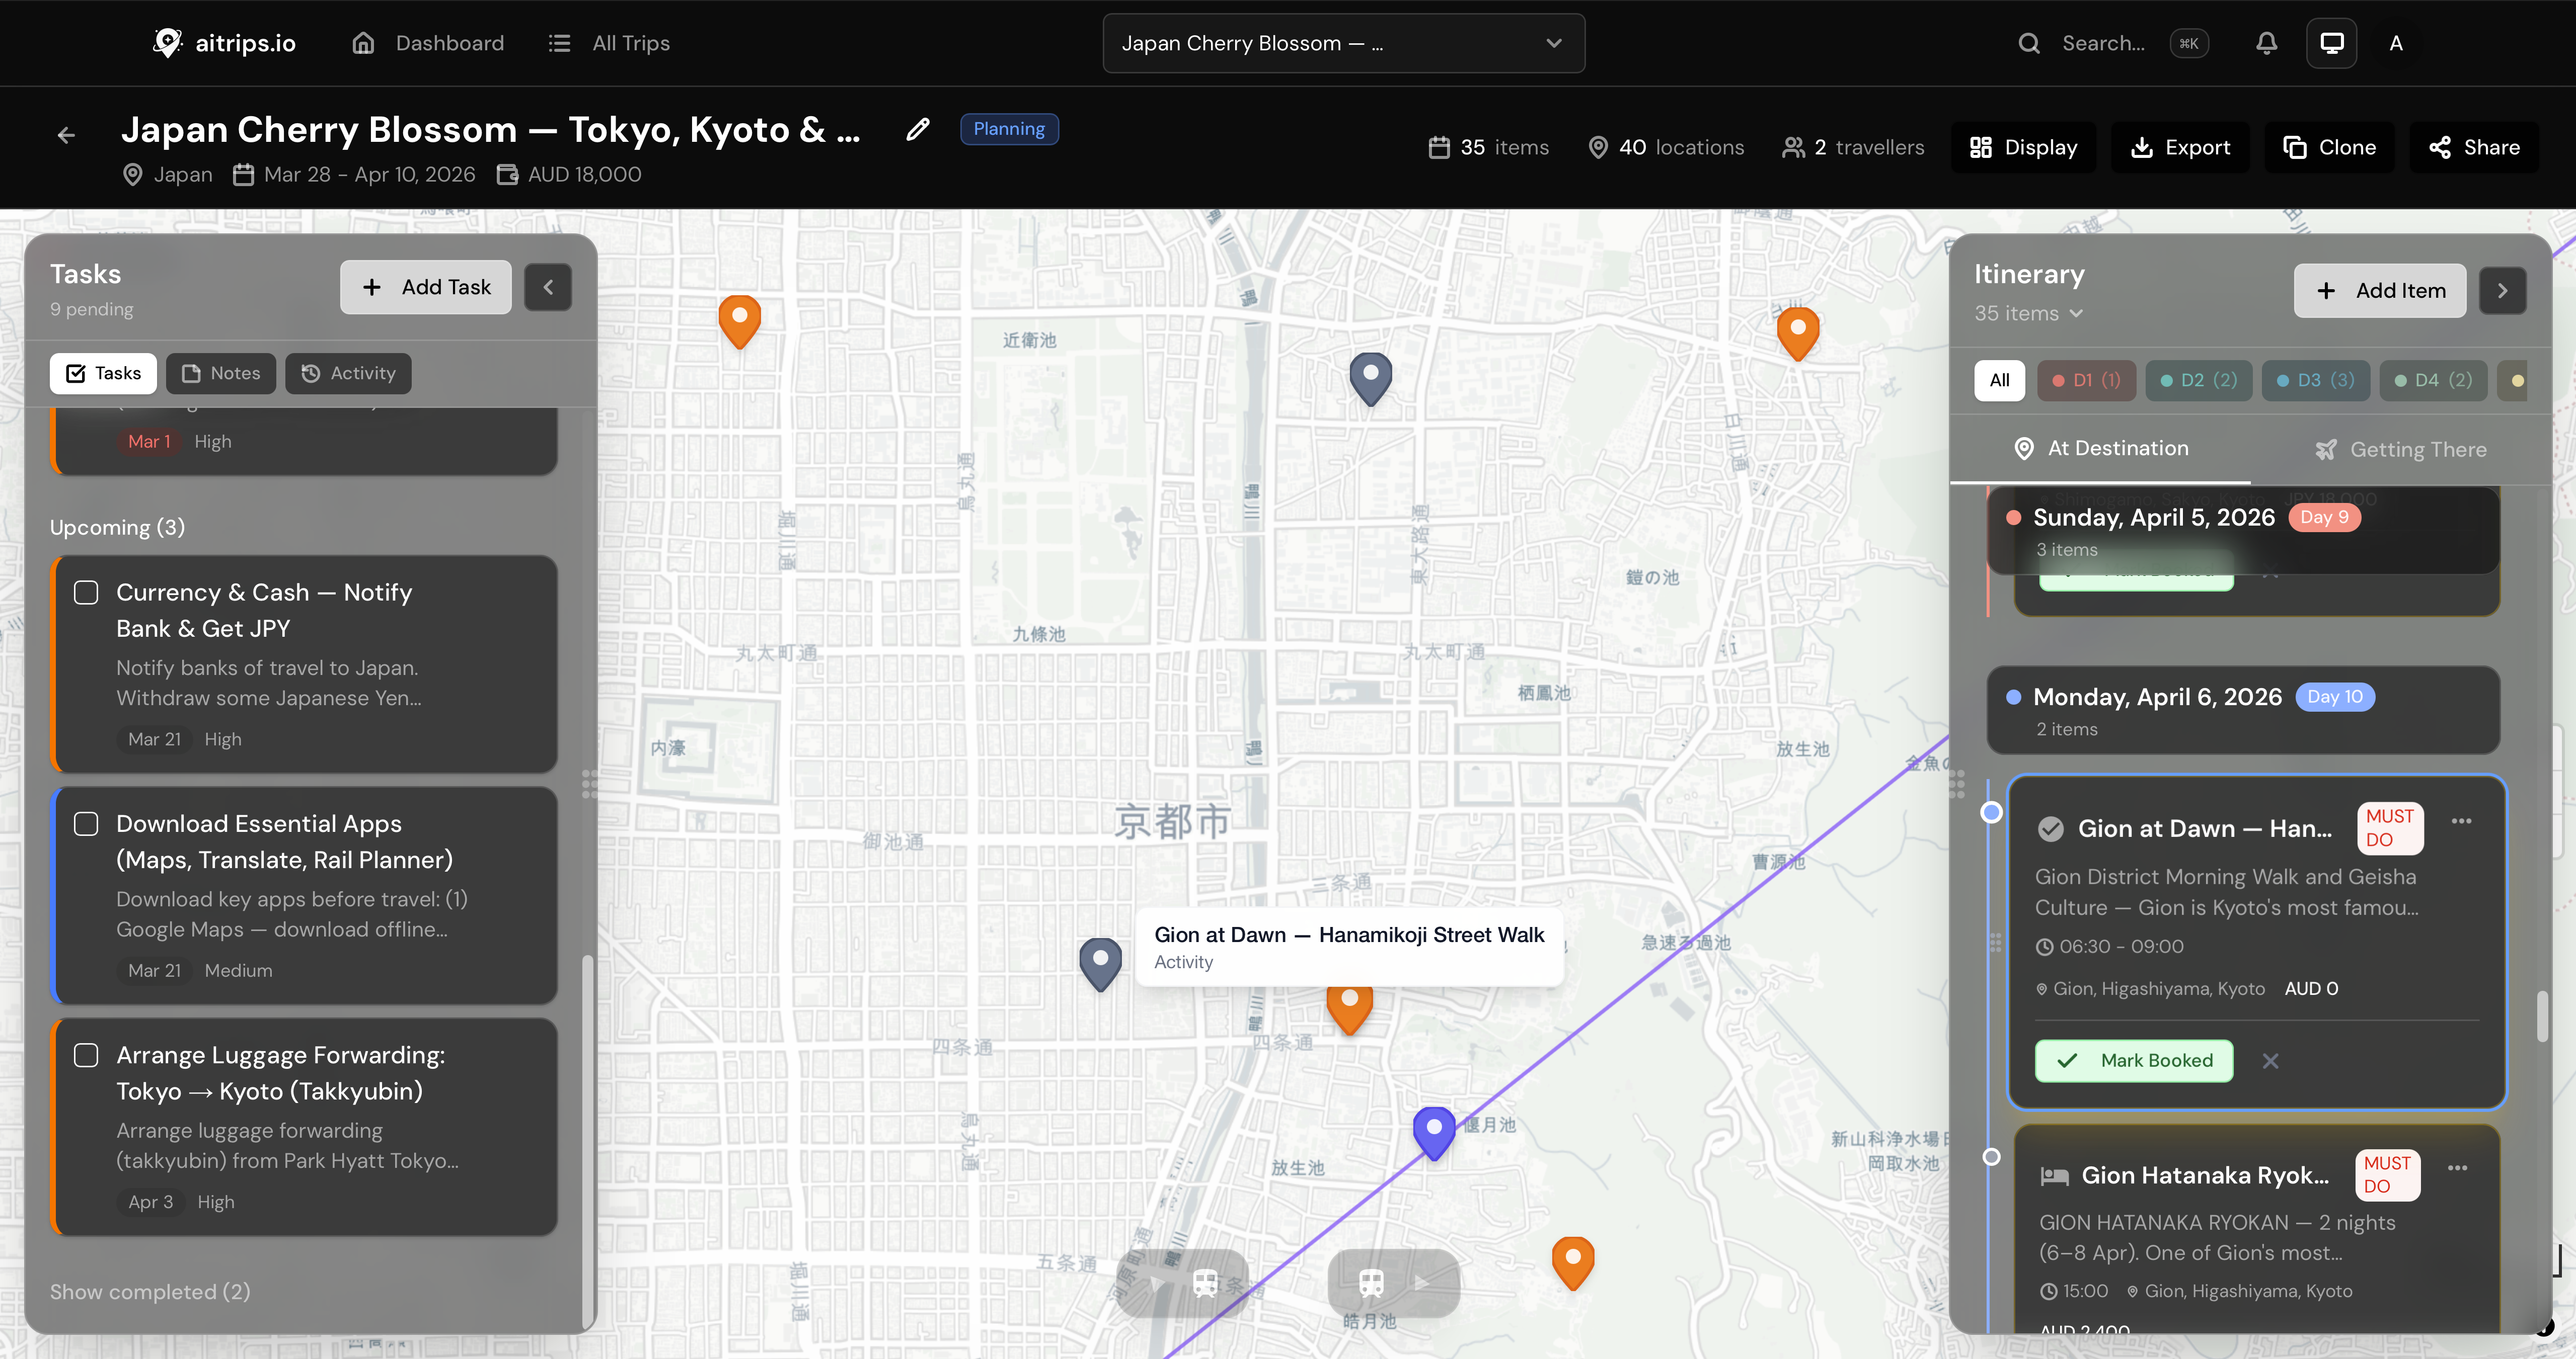Filter itinerary by D2 day chip
Image resolution: width=2576 pixels, height=1359 pixels.
pyautogui.click(x=2198, y=381)
